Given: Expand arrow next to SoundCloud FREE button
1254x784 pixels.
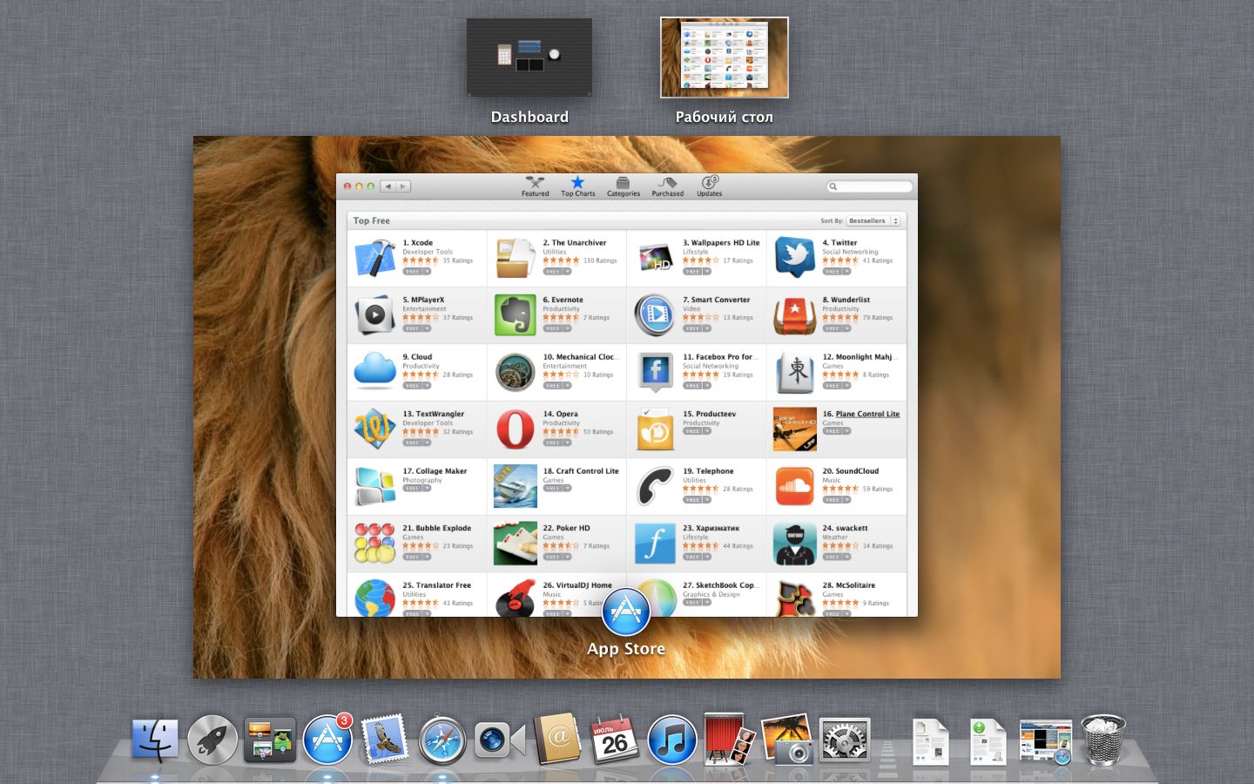Looking at the screenshot, I should pos(847,500).
